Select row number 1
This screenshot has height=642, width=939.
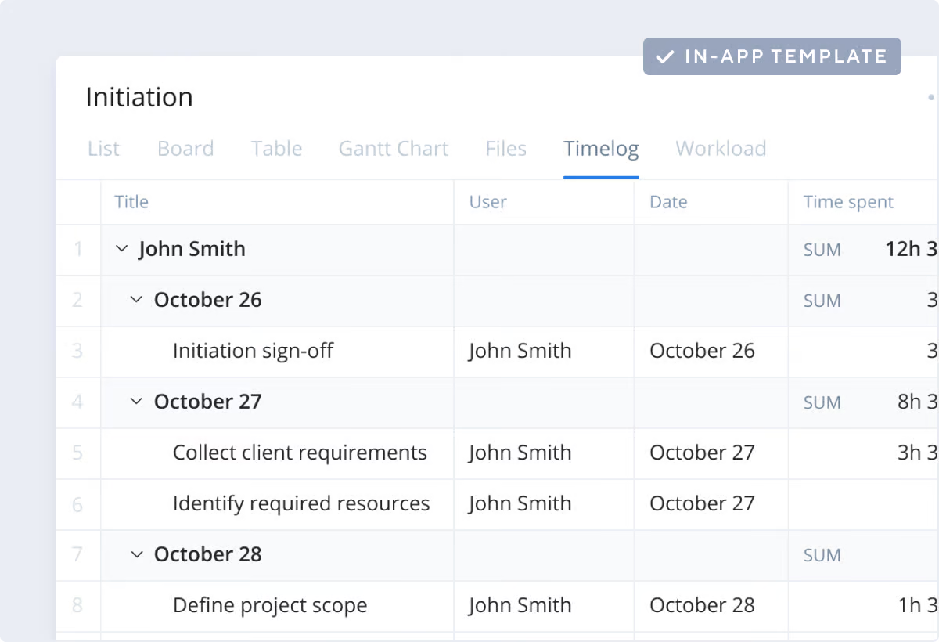(77, 249)
